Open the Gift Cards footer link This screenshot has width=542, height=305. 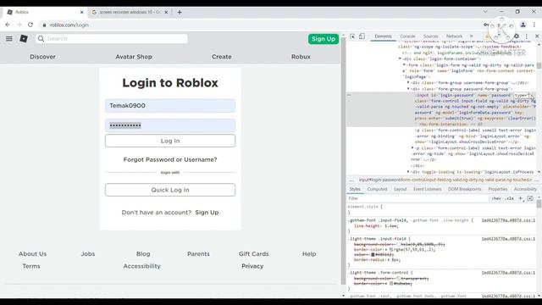click(253, 254)
